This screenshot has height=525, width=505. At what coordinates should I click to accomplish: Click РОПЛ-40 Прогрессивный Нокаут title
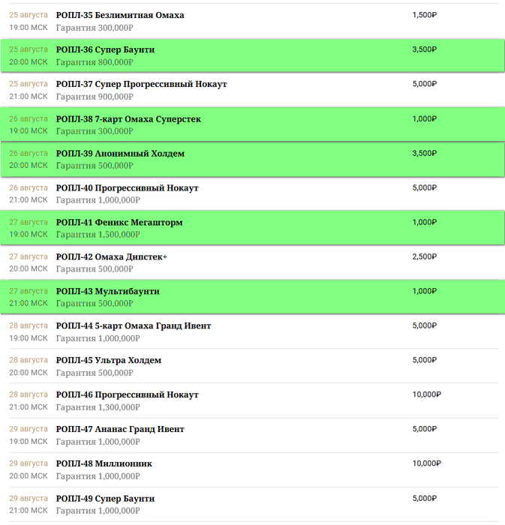click(x=128, y=187)
